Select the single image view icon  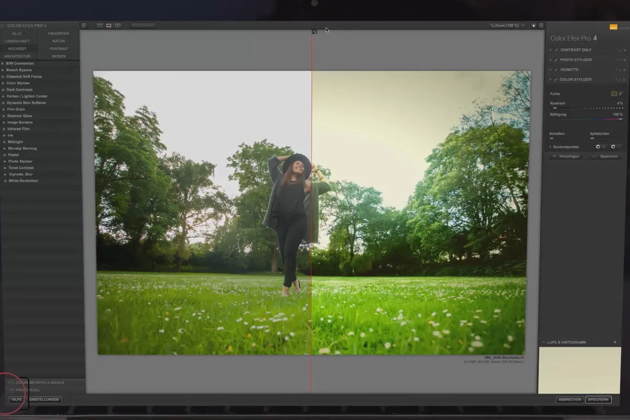[100, 25]
